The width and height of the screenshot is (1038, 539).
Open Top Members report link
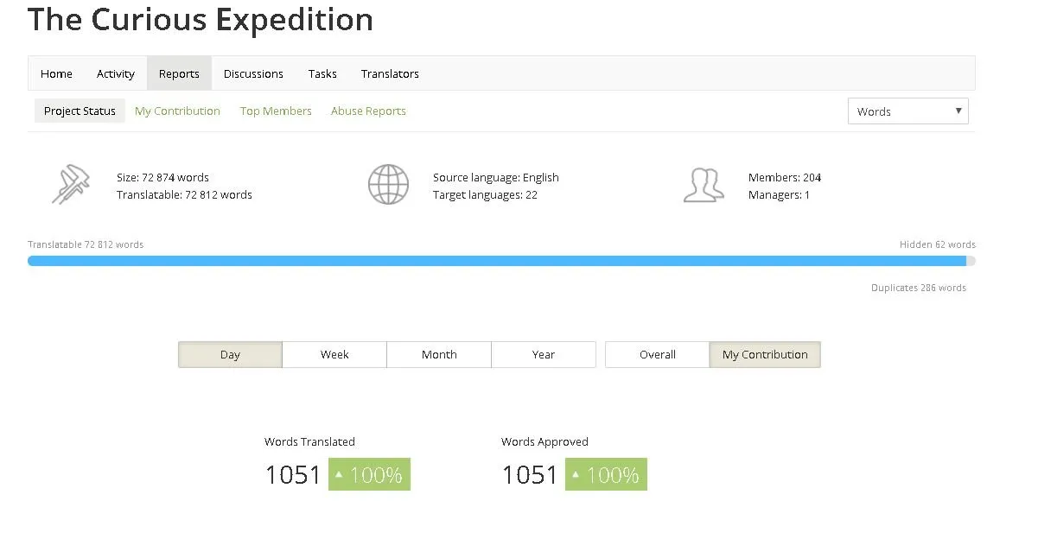tap(276, 111)
